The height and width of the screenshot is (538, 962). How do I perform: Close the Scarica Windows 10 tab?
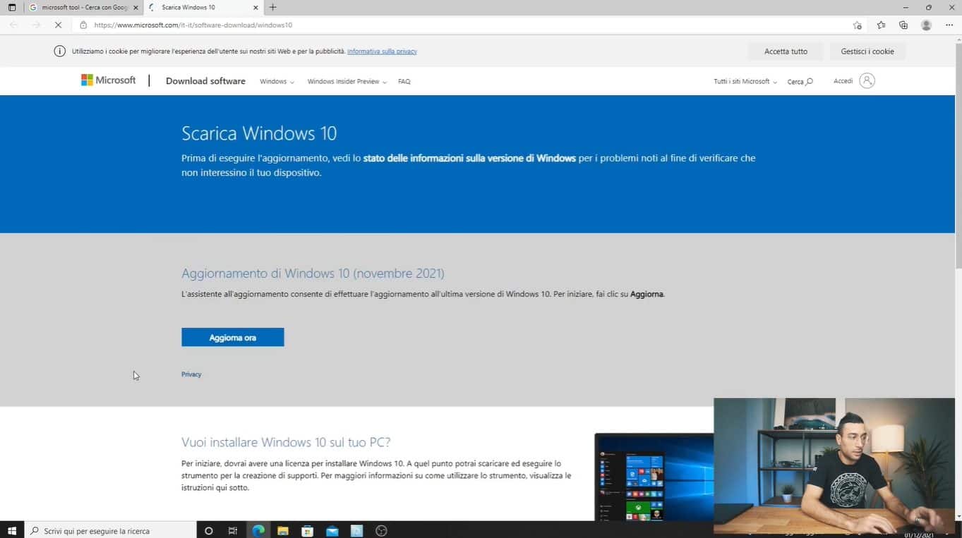(x=255, y=8)
